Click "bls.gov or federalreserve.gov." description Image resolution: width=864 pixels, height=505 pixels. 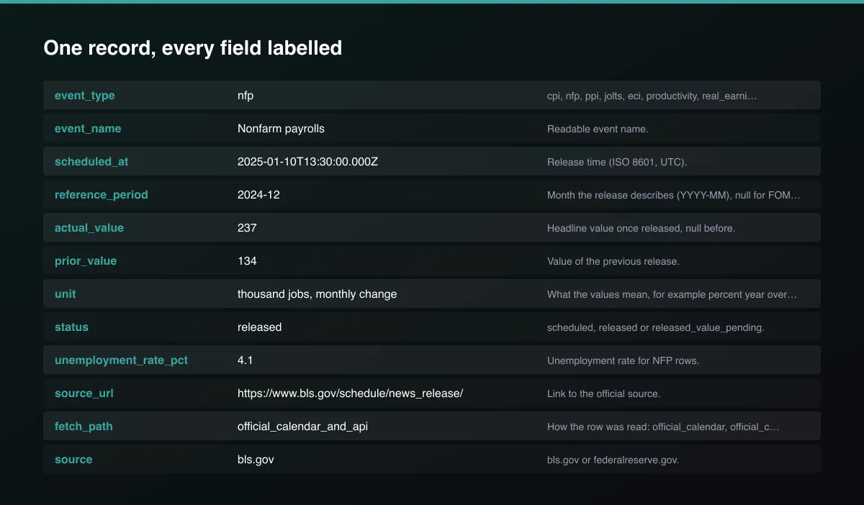[x=613, y=460]
